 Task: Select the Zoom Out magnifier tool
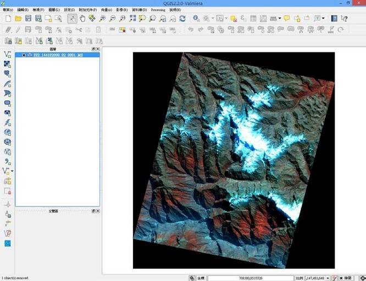point(112,19)
